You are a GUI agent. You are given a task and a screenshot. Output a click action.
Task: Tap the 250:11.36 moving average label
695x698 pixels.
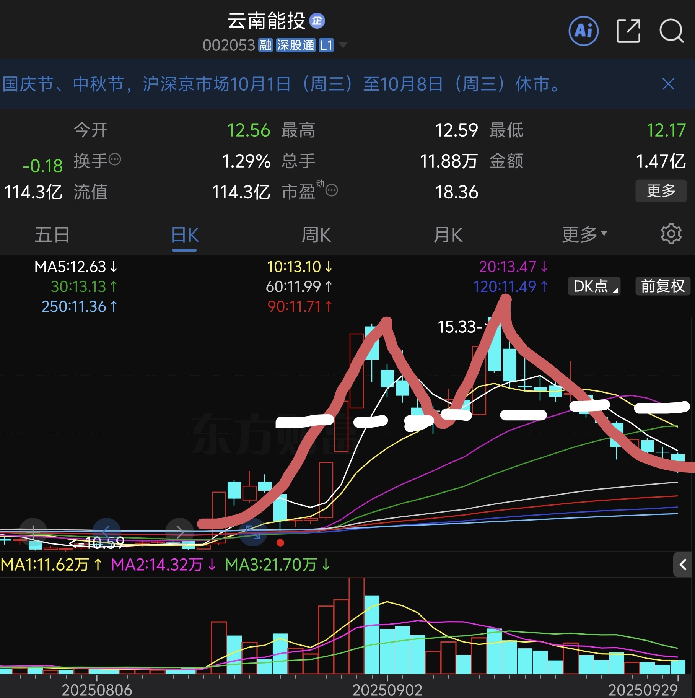[80, 306]
